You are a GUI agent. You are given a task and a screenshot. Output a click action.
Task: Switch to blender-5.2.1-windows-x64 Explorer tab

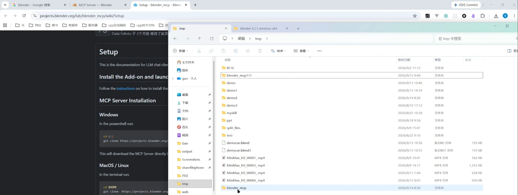click(262, 28)
